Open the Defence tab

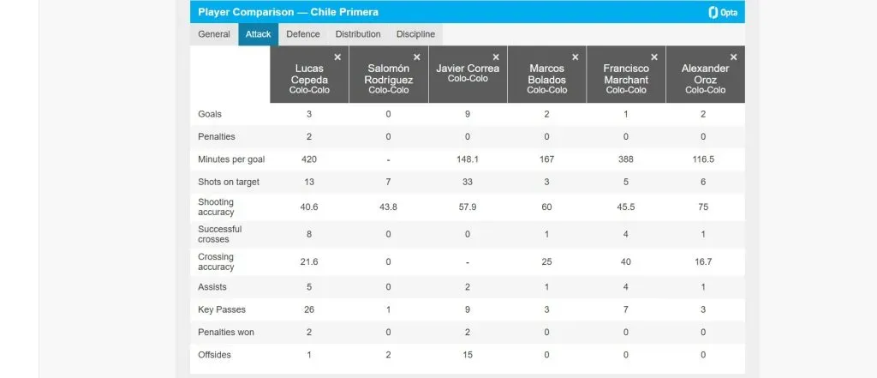[x=303, y=34]
